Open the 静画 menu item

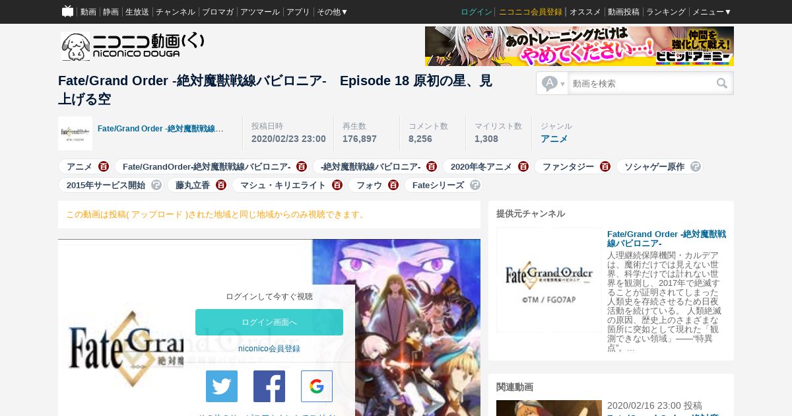[111, 12]
